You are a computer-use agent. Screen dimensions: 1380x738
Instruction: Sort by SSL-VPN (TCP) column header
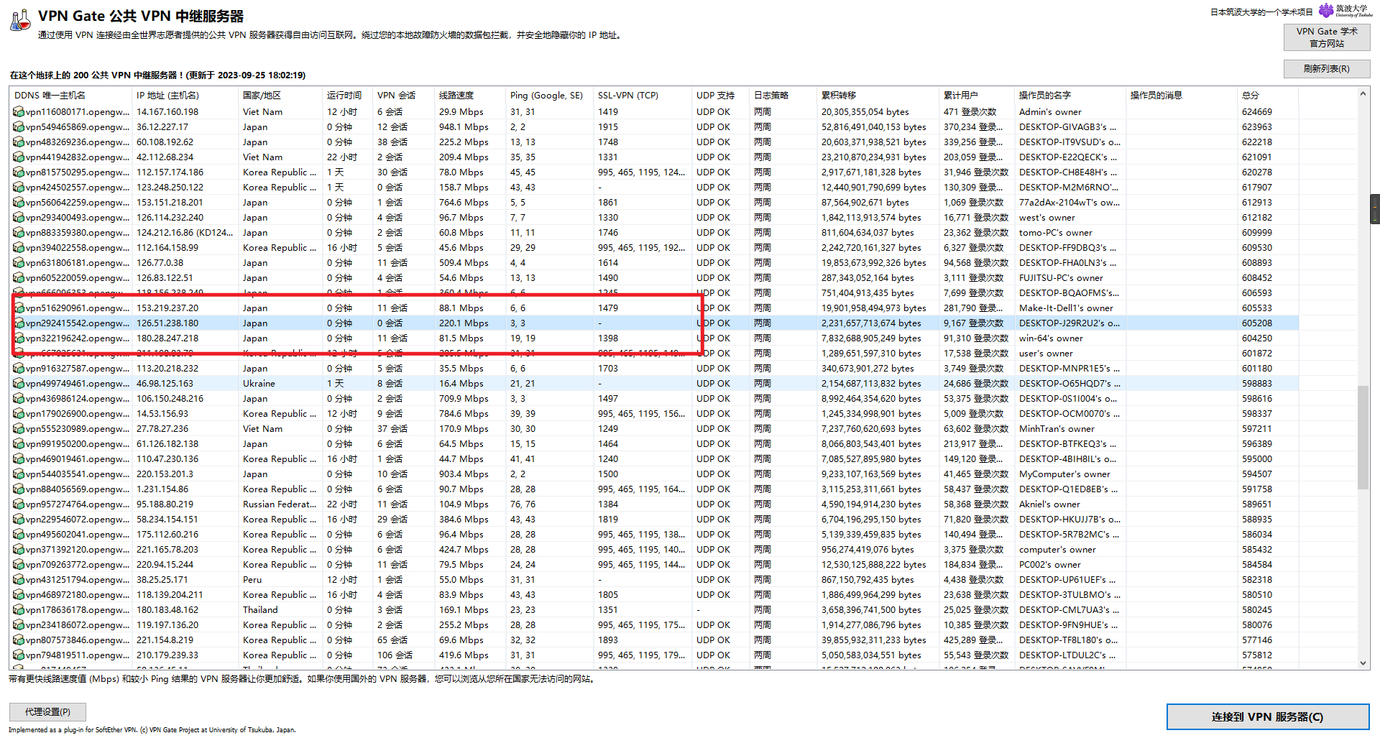coord(643,96)
